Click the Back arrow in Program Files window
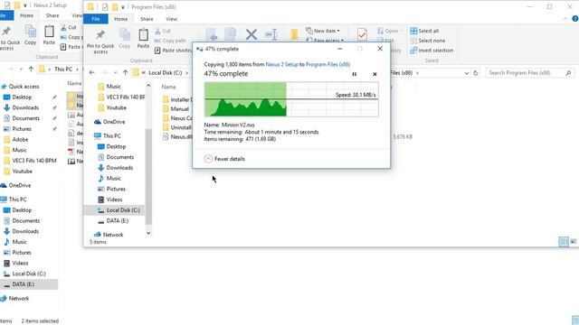579x325 pixels. [x=92, y=72]
